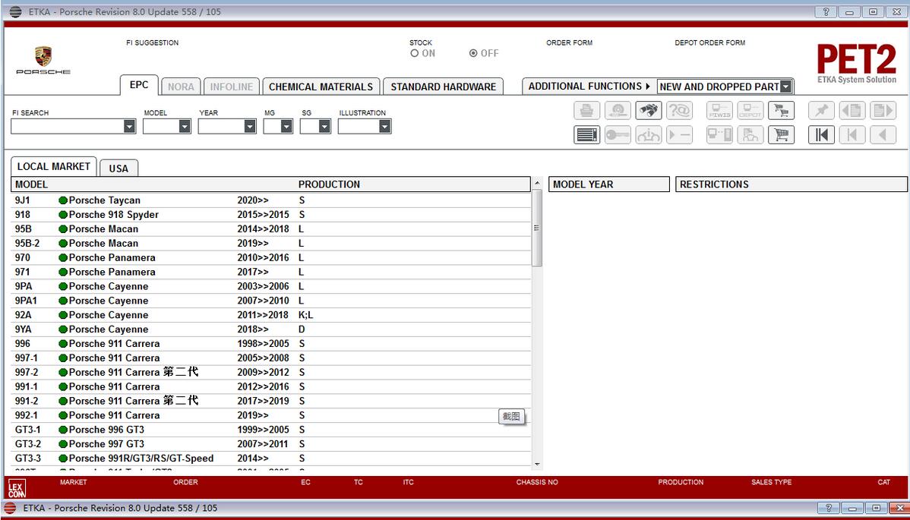This screenshot has height=520, width=910.
Task: Expand the NEW AND DROPPED PART dropdown
Action: [x=785, y=87]
